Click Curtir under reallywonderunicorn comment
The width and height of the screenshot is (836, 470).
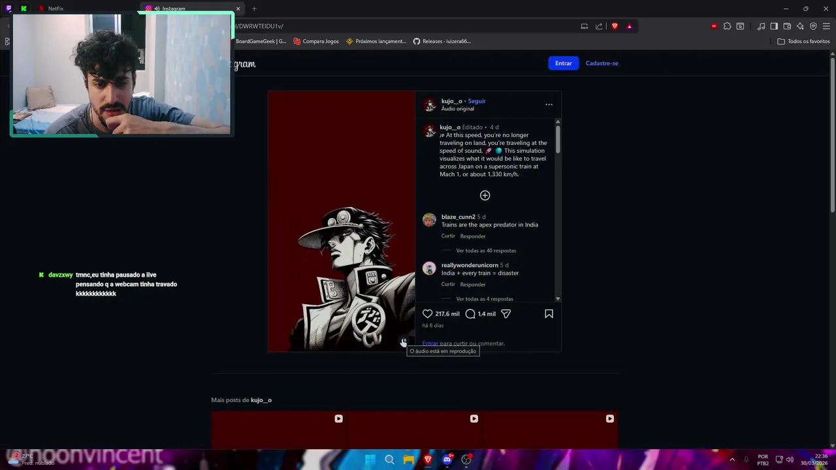pyautogui.click(x=448, y=285)
